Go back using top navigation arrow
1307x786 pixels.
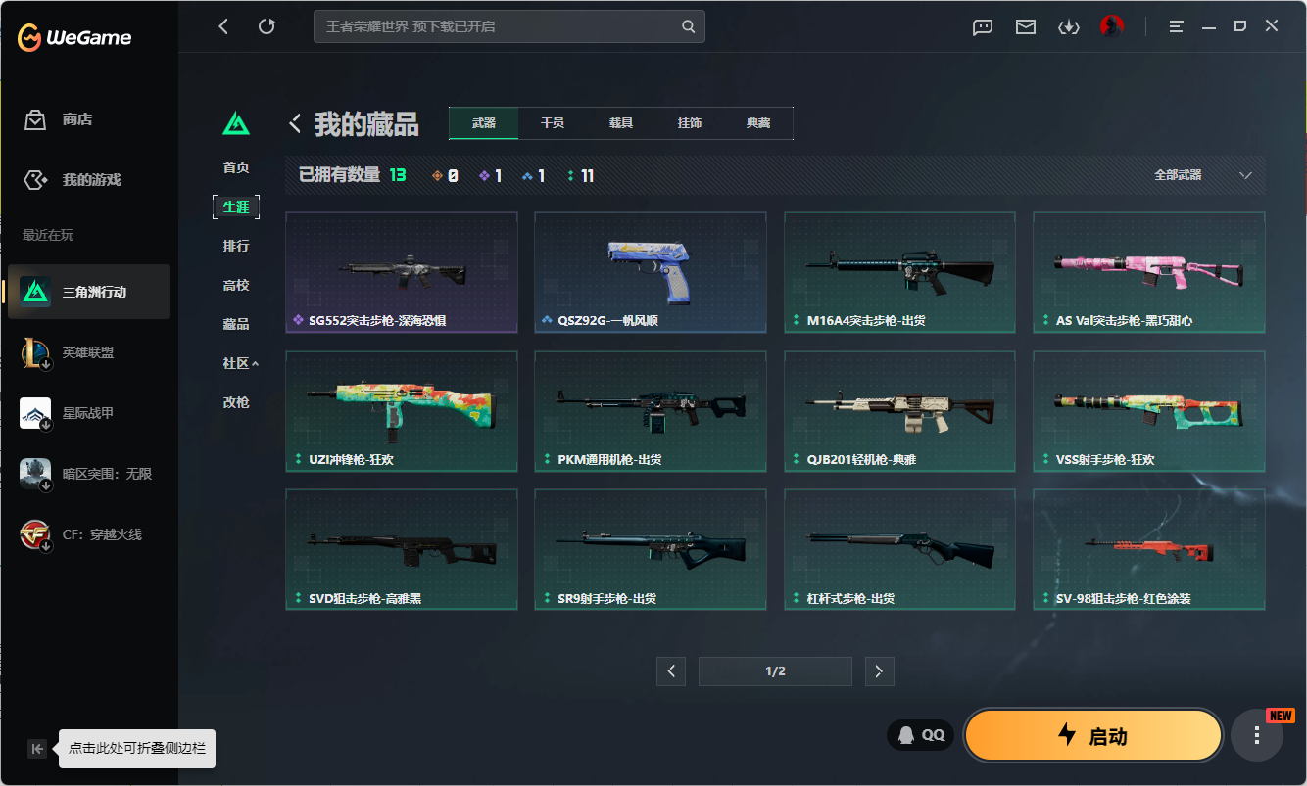tap(223, 26)
